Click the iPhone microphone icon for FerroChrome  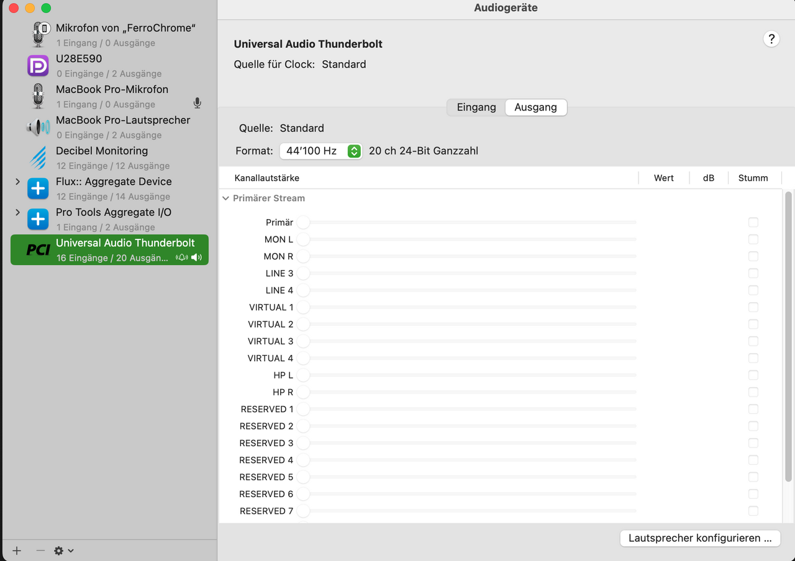click(x=39, y=34)
